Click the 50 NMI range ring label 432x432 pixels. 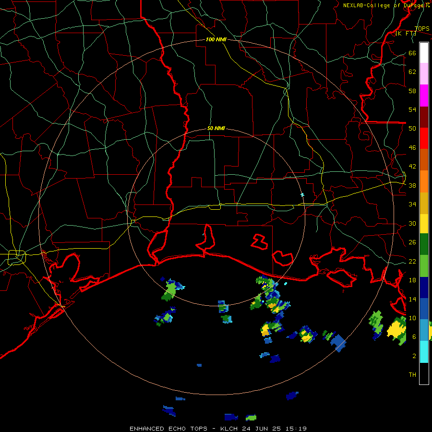(x=216, y=128)
